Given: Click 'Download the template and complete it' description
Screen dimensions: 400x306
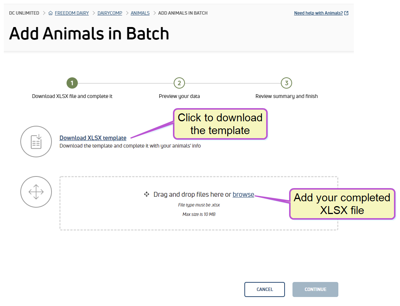Looking at the screenshot, I should coord(130,146).
